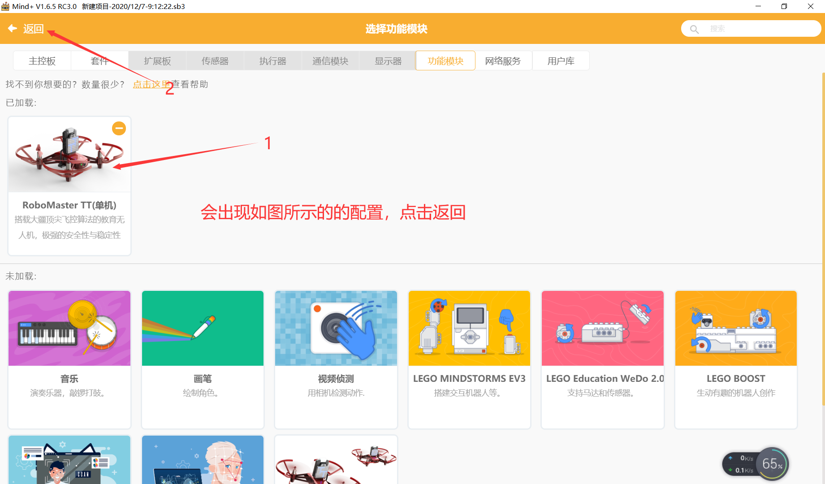Add the LEGO BOOST extension
The height and width of the screenshot is (484, 825).
[736, 359]
